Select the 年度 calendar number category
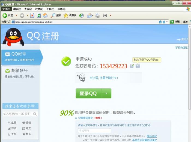 [26, 128]
